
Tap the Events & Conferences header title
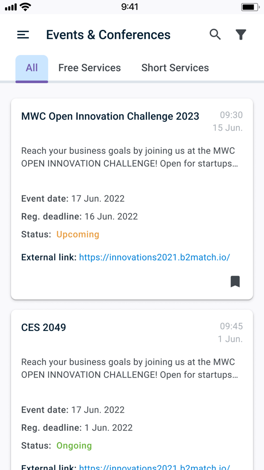tap(108, 35)
